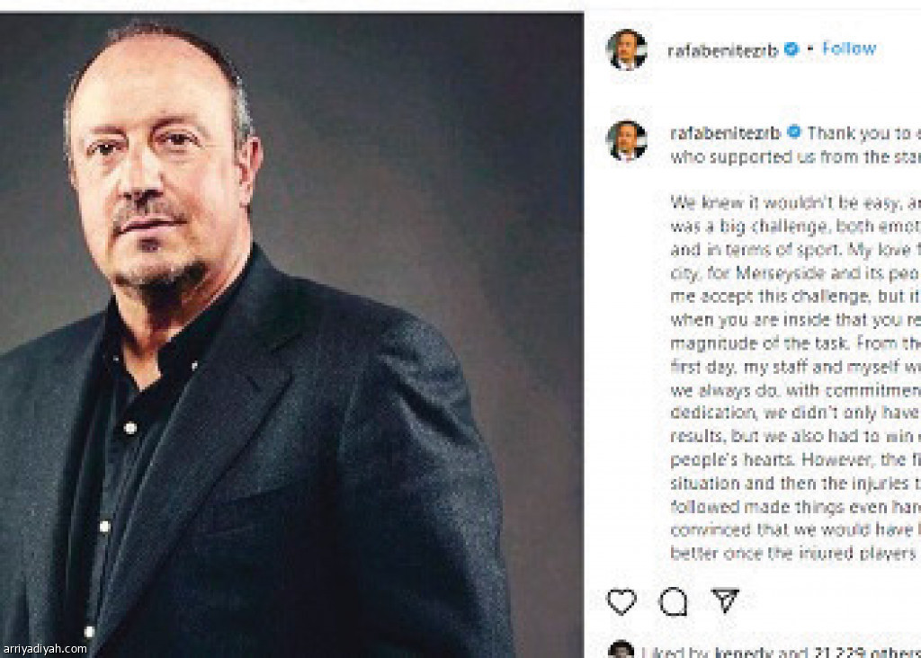Open comments via the speech bubble icon
Image resolution: width=921 pixels, height=658 pixels.
coord(673,601)
